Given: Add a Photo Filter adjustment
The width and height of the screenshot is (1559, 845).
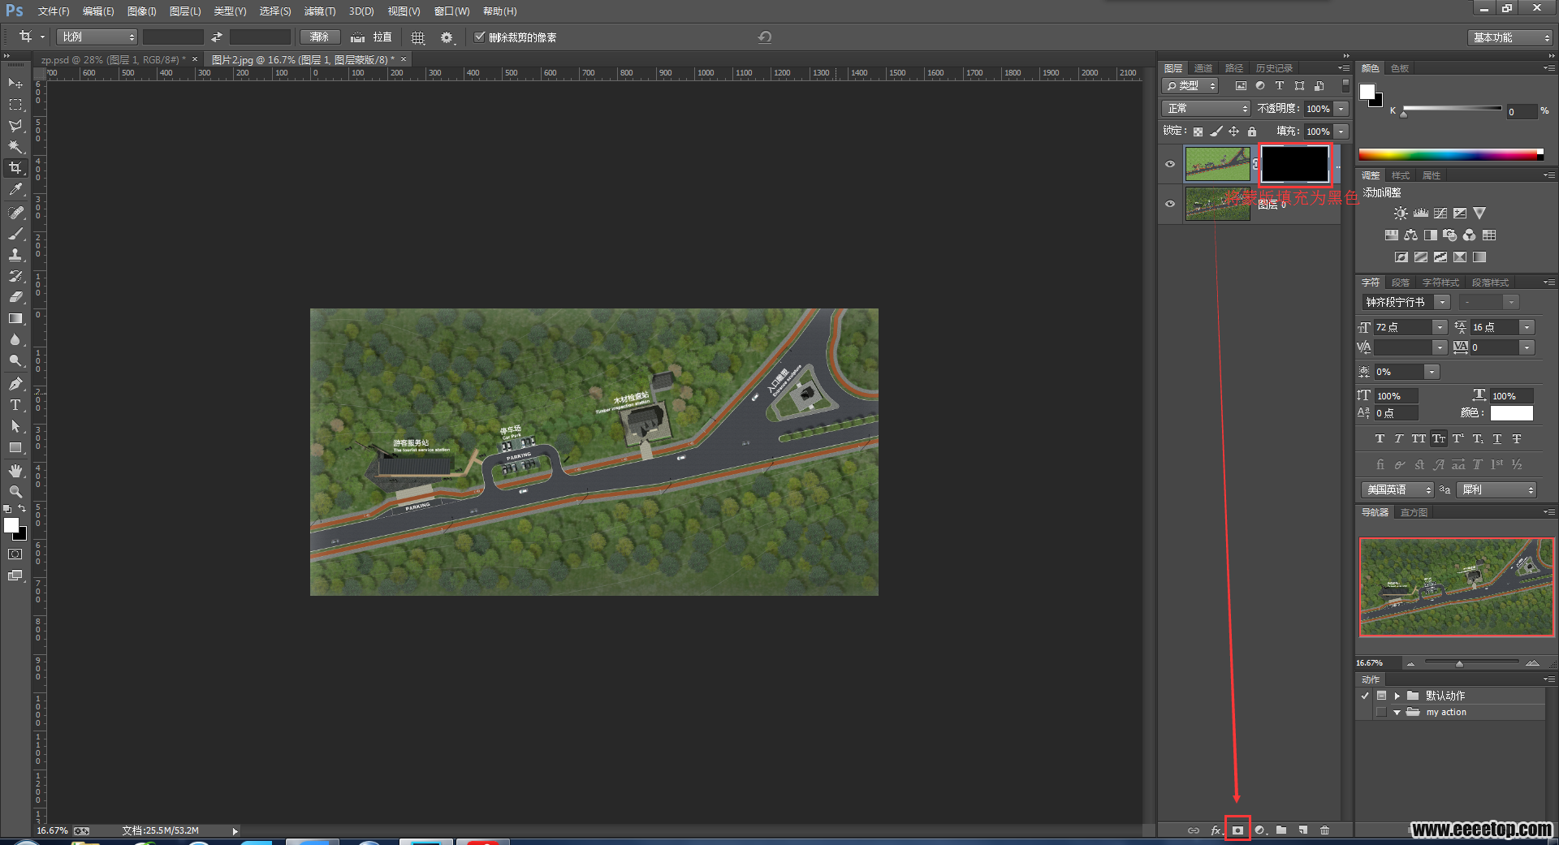Looking at the screenshot, I should click(1450, 235).
